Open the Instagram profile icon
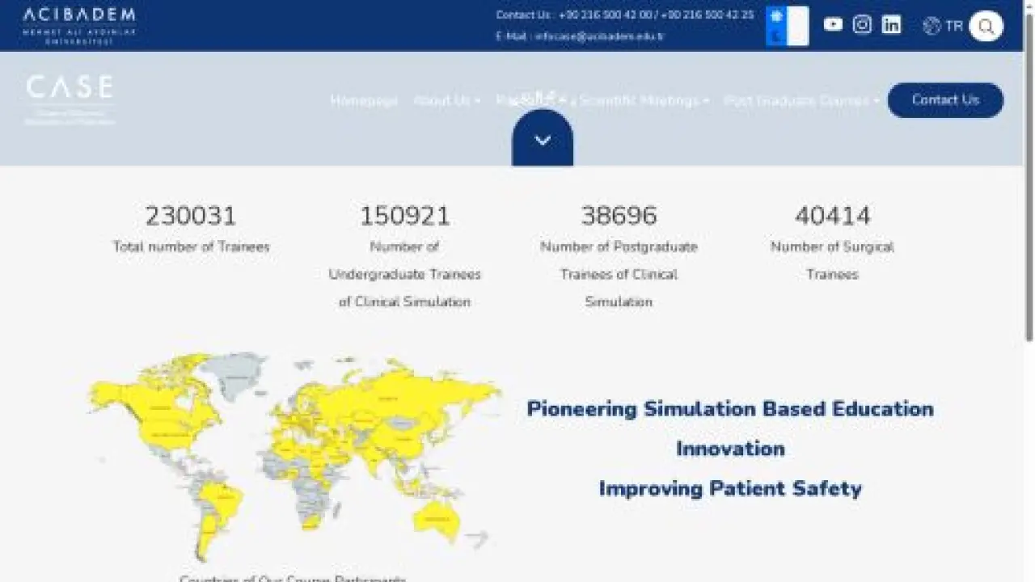This screenshot has height=582, width=1035. tap(862, 24)
